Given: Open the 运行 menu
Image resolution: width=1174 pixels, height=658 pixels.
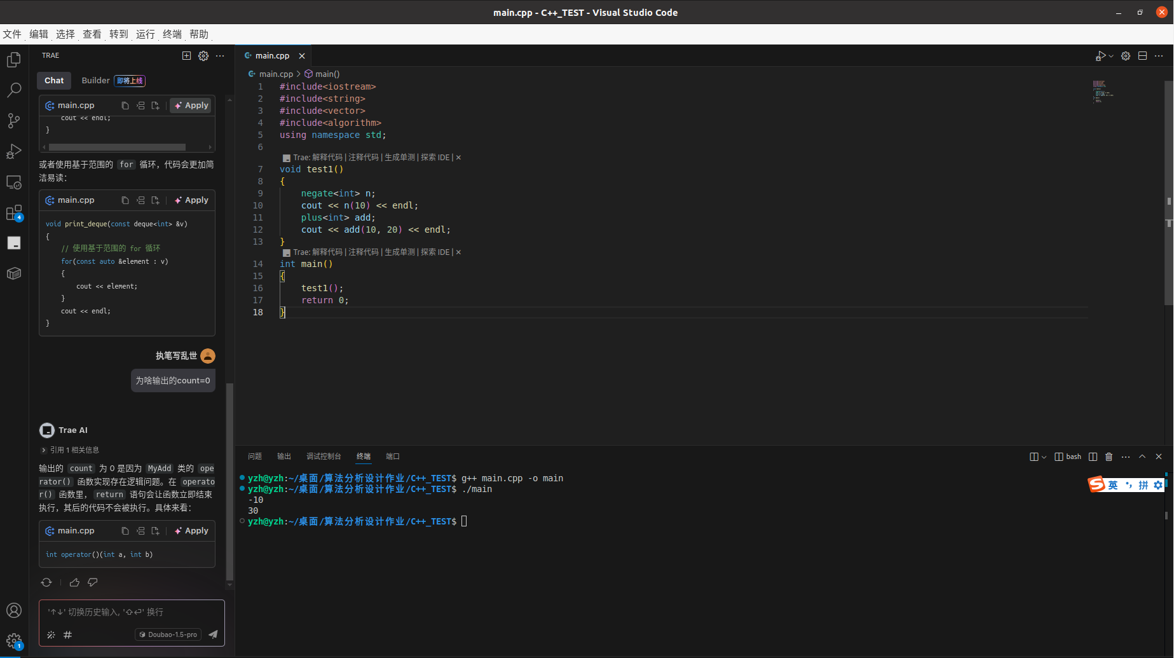Looking at the screenshot, I should 146,34.
